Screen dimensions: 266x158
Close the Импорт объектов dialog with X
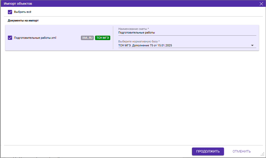tap(261, 4)
